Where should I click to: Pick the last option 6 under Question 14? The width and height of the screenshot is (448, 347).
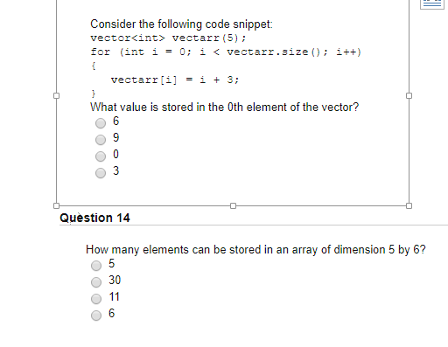96,316
